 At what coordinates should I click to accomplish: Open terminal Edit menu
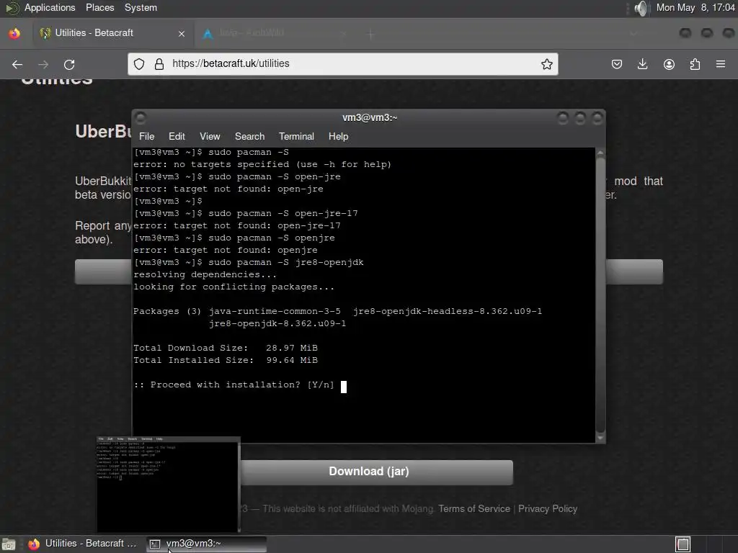coord(177,136)
